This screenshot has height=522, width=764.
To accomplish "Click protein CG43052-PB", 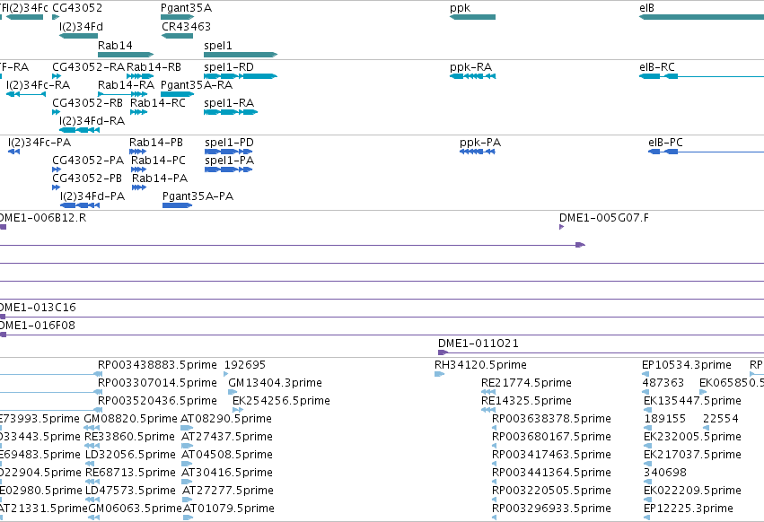I will tap(56, 187).
